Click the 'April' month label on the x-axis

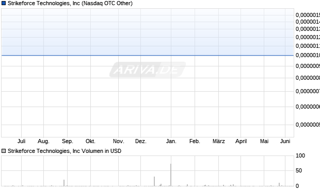pyautogui.click(x=241, y=141)
